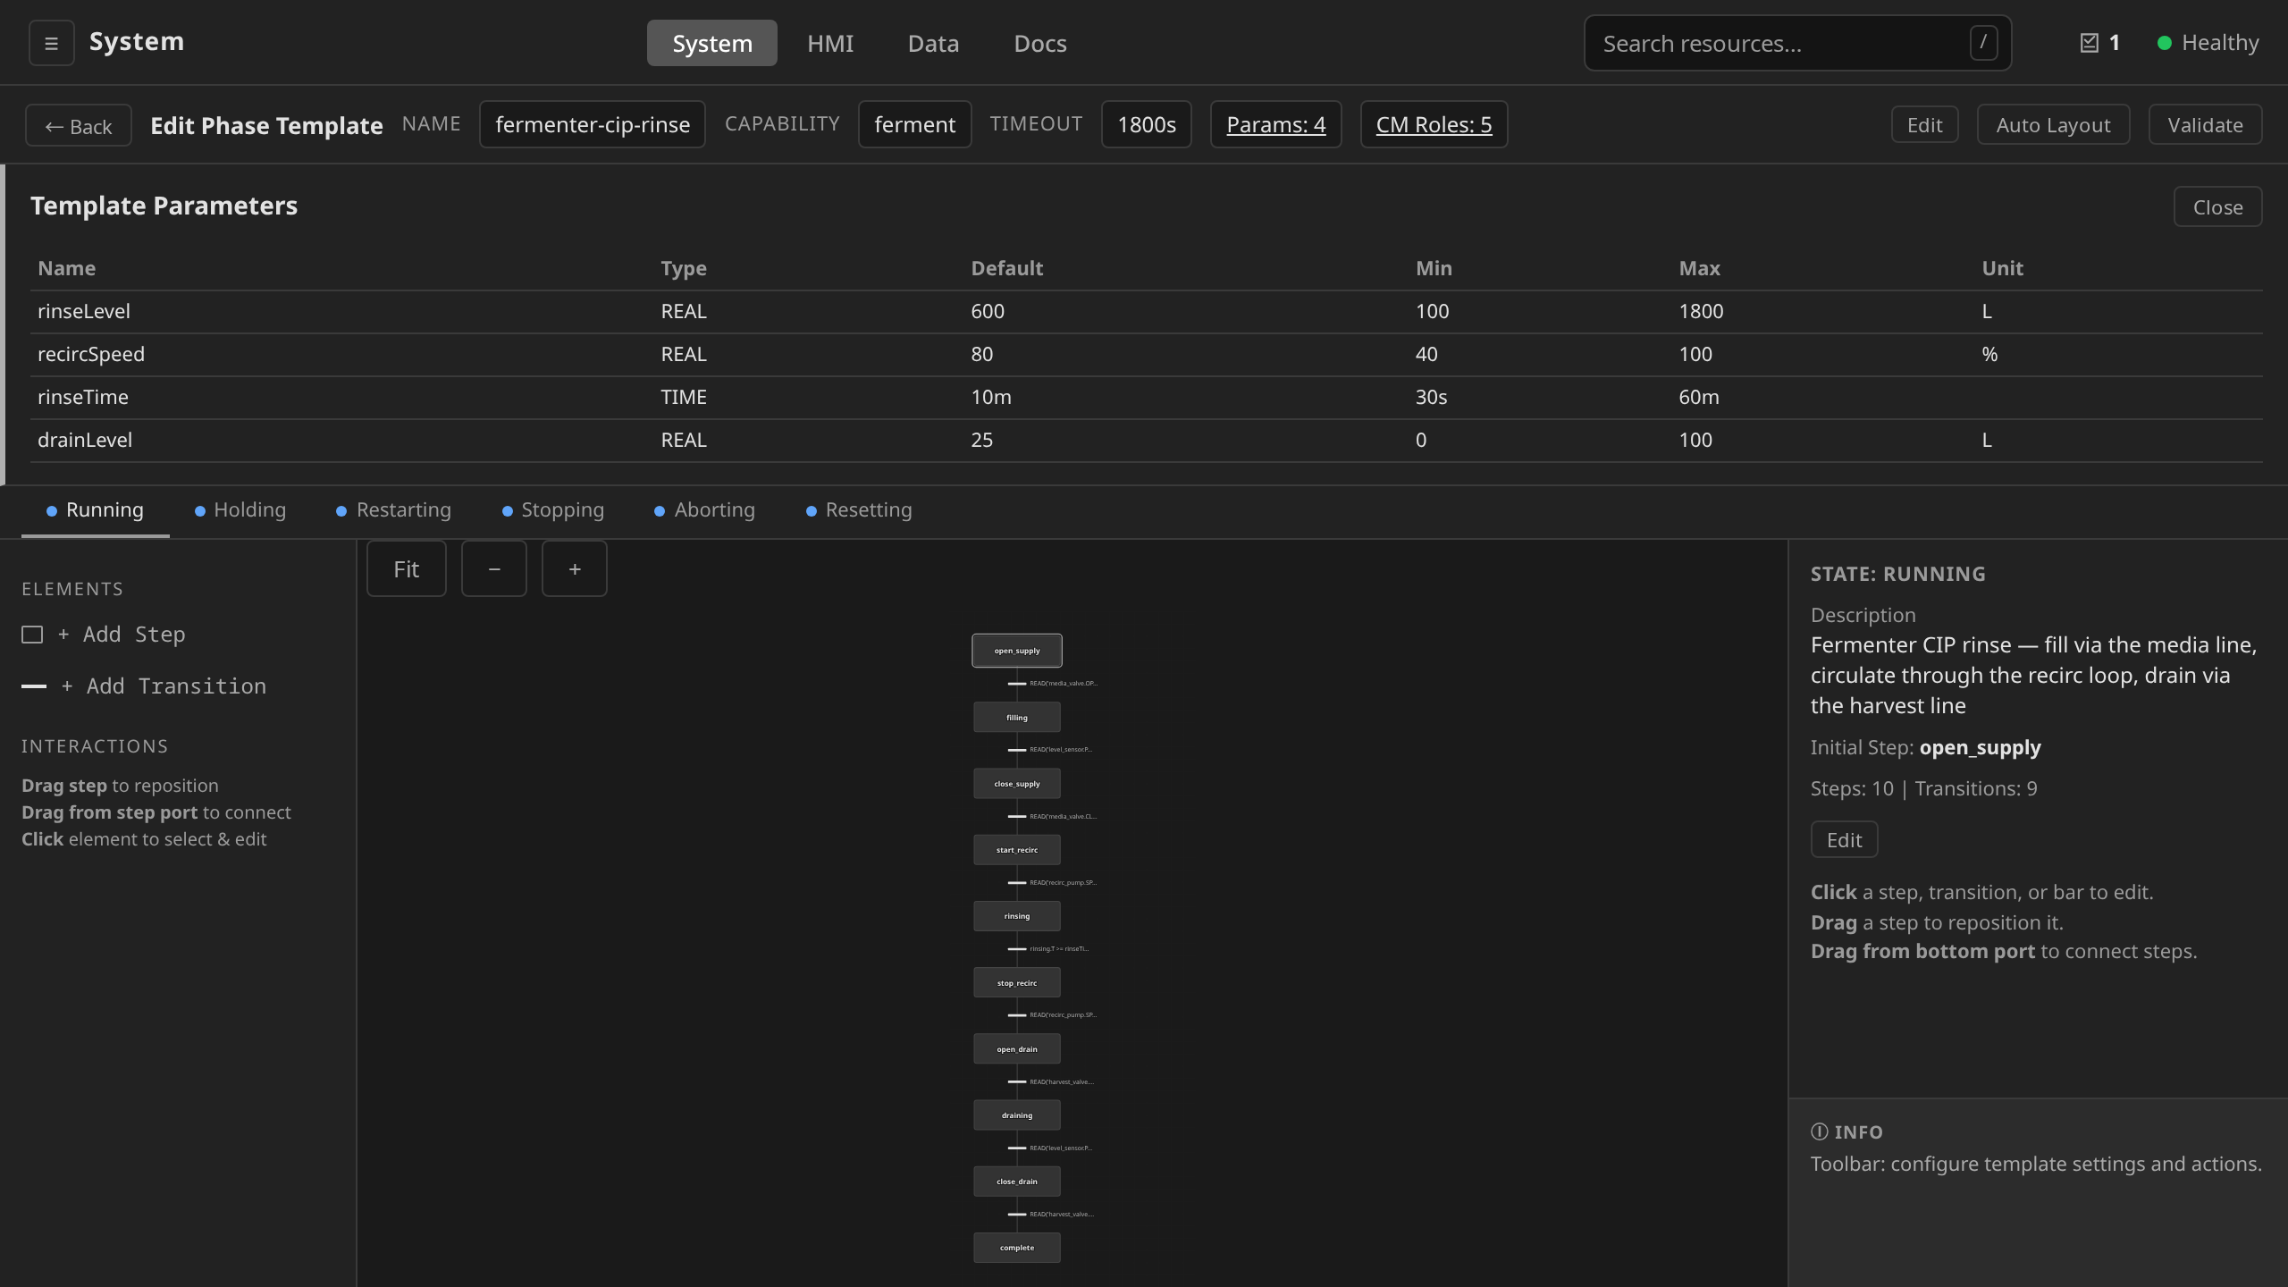
Task: Open the tasks checklist icon showing 1
Action: pyautogui.click(x=2089, y=43)
